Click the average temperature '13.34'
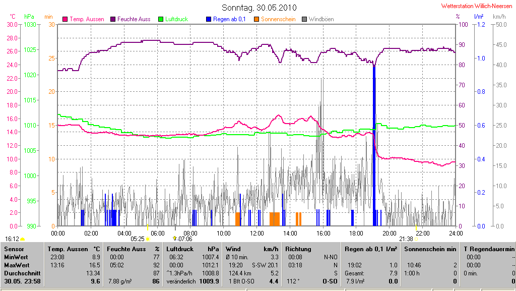The height and width of the screenshot is (291, 516). tap(93, 273)
